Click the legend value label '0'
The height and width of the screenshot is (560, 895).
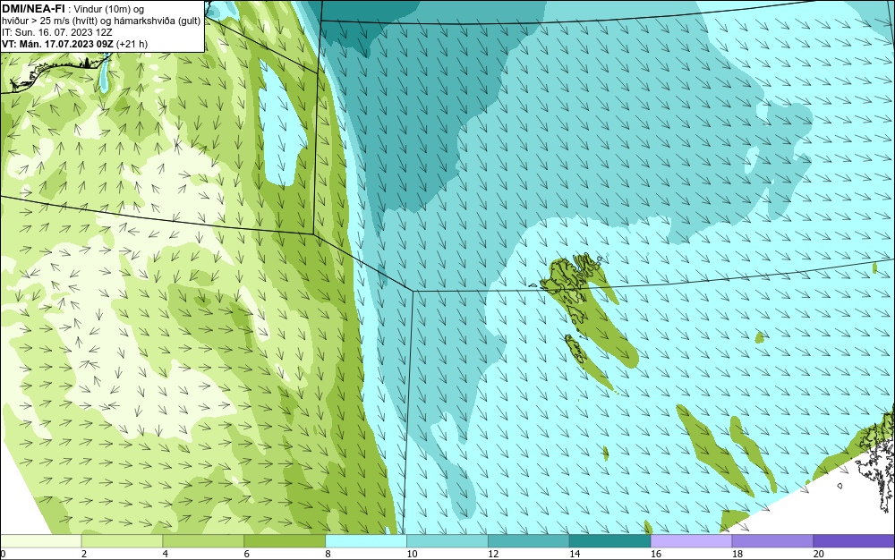tap(3, 554)
